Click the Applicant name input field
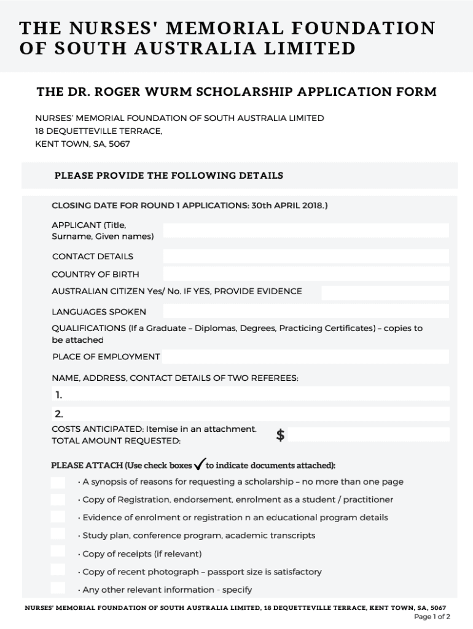473x629 pixels. coord(306,230)
